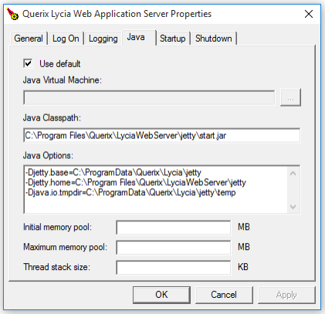Click the Maximum memory pool label

[65, 247]
